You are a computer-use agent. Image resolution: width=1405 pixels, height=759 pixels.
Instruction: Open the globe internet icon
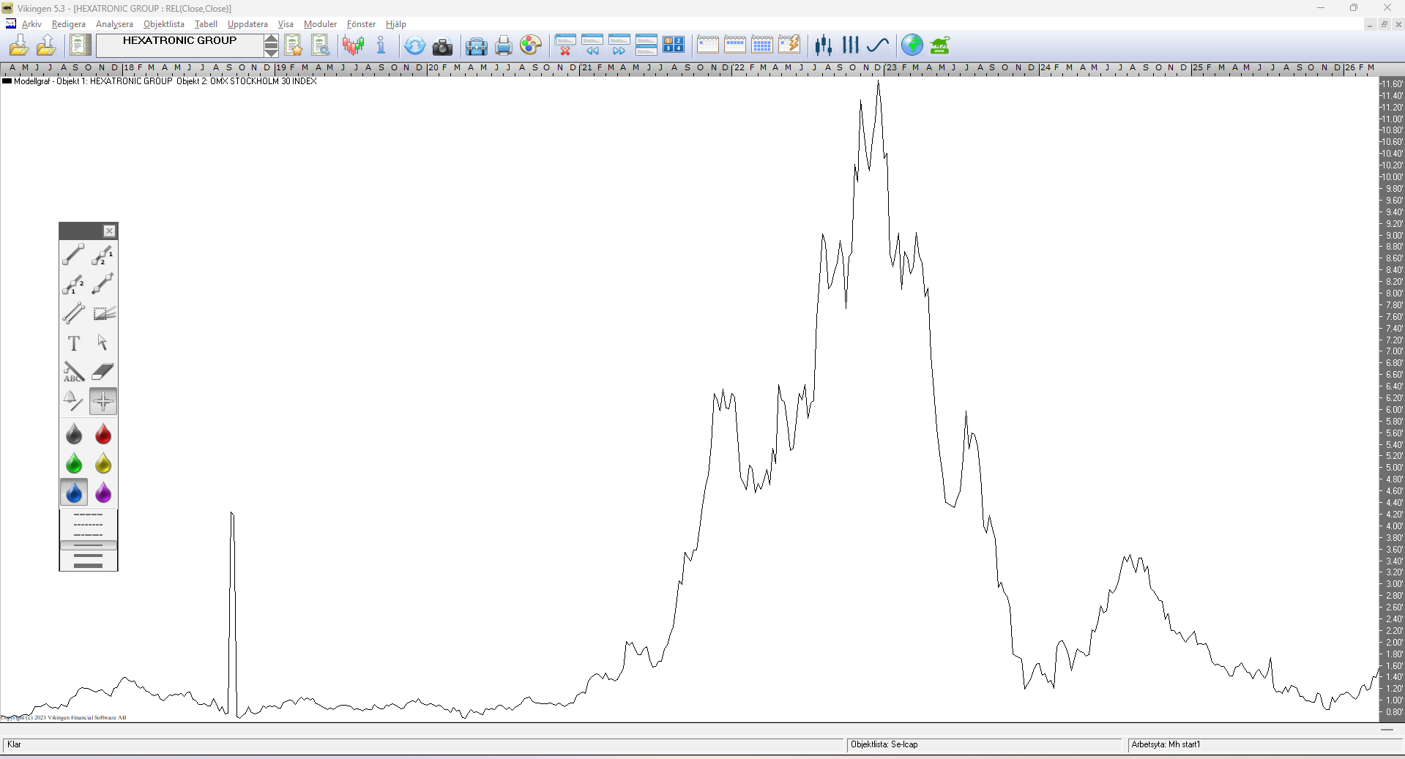point(912,45)
